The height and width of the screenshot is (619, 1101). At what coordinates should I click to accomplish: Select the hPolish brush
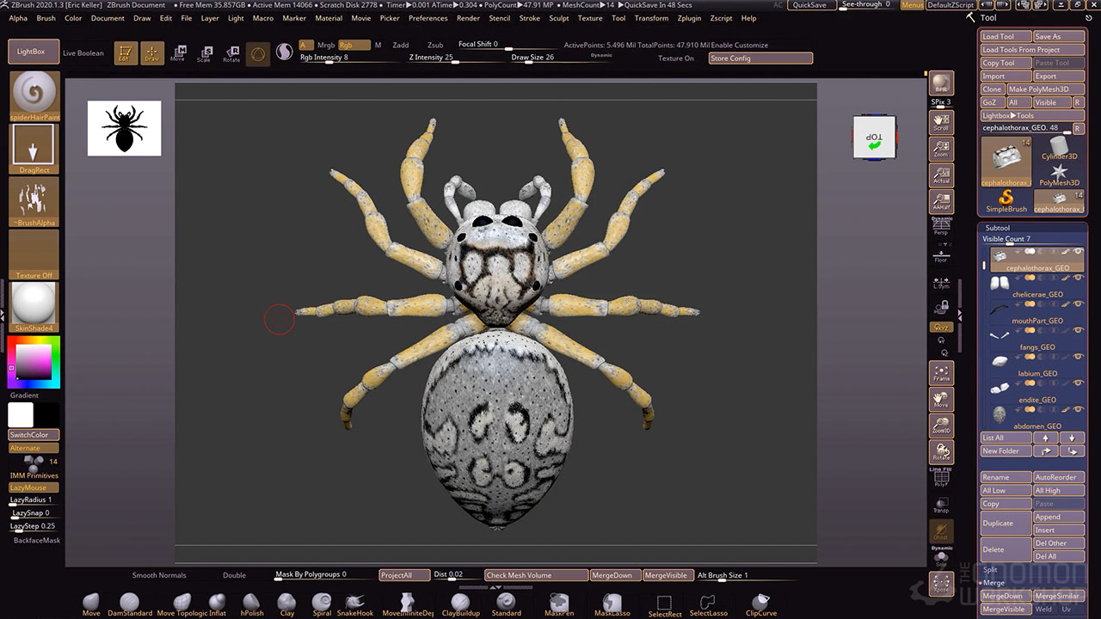pyautogui.click(x=252, y=604)
